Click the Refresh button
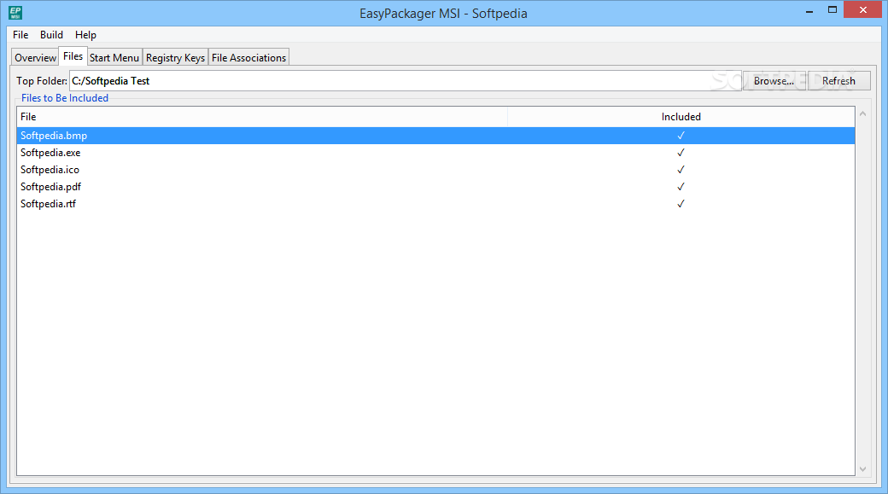This screenshot has width=888, height=494. click(838, 81)
